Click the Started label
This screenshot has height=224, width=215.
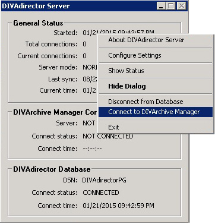(65, 33)
